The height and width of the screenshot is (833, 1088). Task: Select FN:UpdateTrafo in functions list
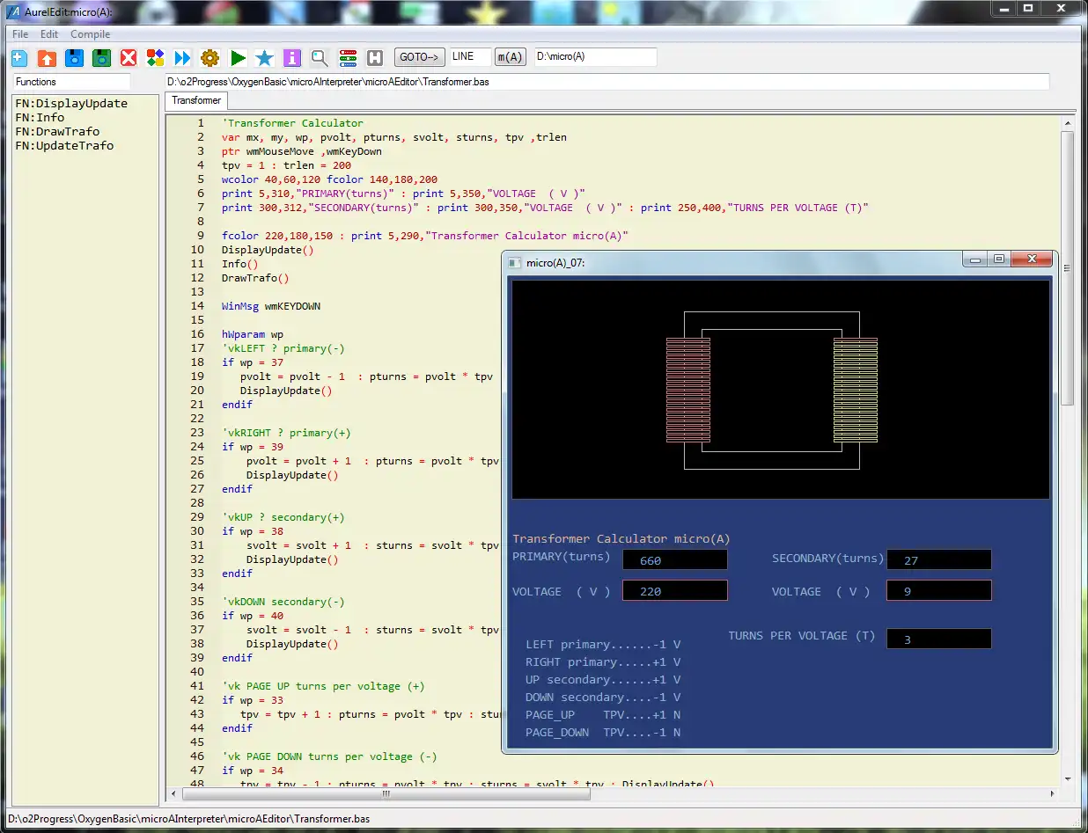point(64,145)
